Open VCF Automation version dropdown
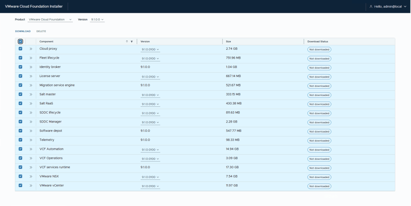Viewport: 411px width, 206px height. pos(150,150)
